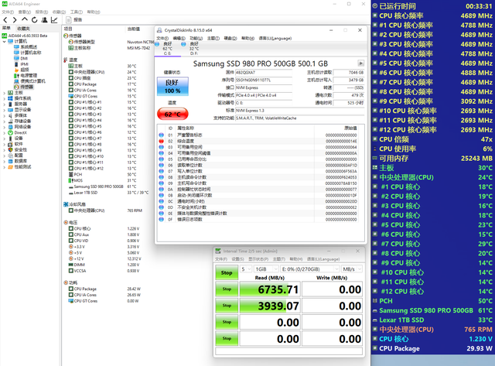Click the CPU Package 29.93 W OSD row
This screenshot has width=495, height=366.
click(433, 349)
